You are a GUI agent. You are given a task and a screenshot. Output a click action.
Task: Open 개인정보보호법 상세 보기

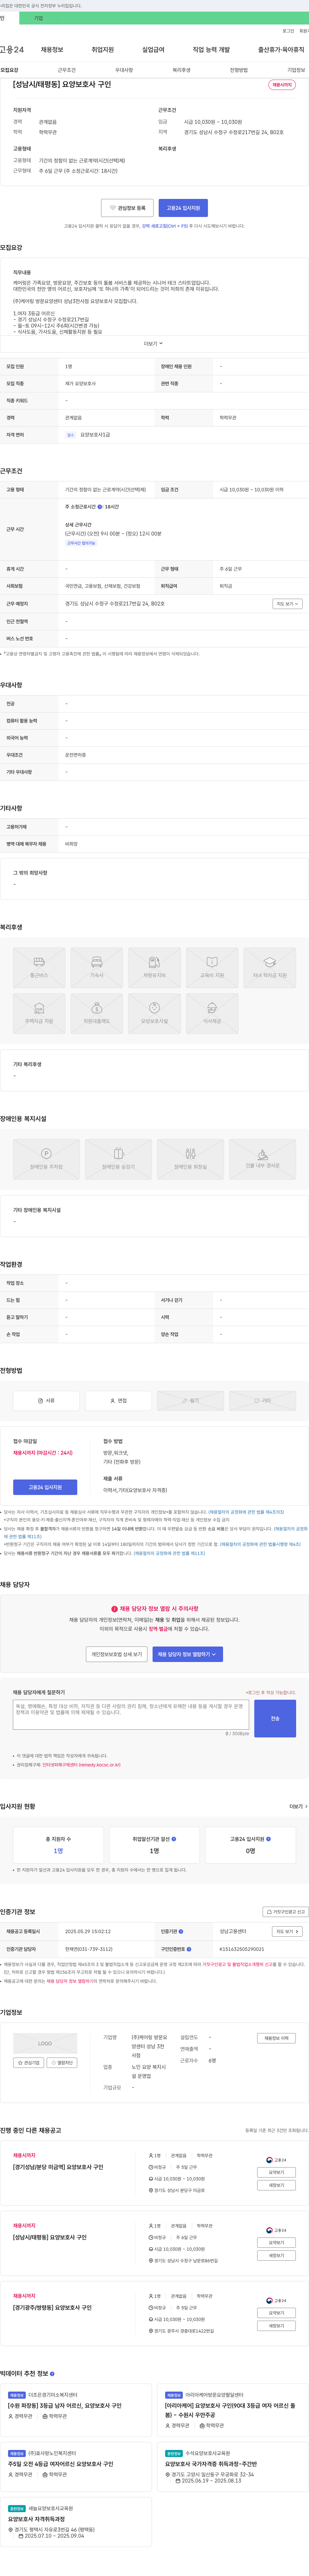(x=117, y=1654)
